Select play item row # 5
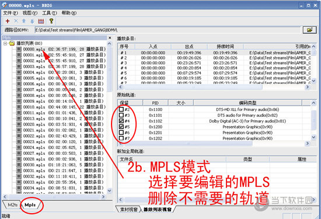This screenshot has width=321, height=219. click(x=214, y=73)
